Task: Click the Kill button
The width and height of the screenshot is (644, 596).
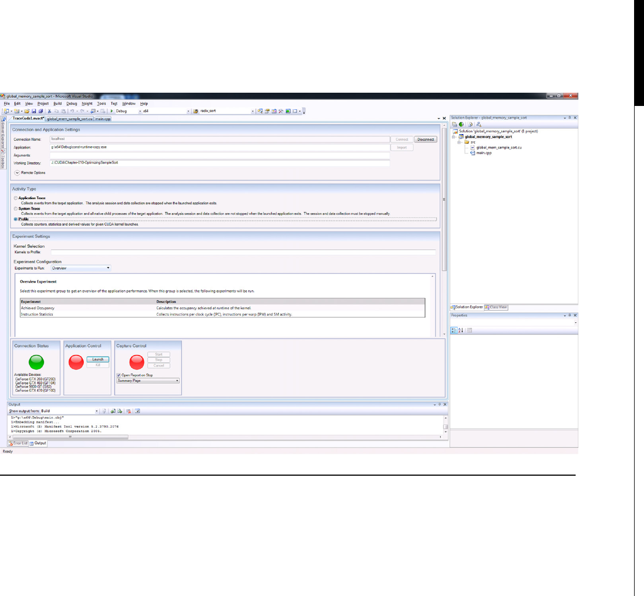Action: click(98, 365)
